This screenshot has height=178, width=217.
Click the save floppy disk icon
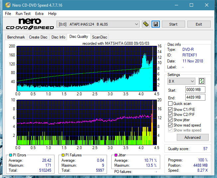coord(156,24)
